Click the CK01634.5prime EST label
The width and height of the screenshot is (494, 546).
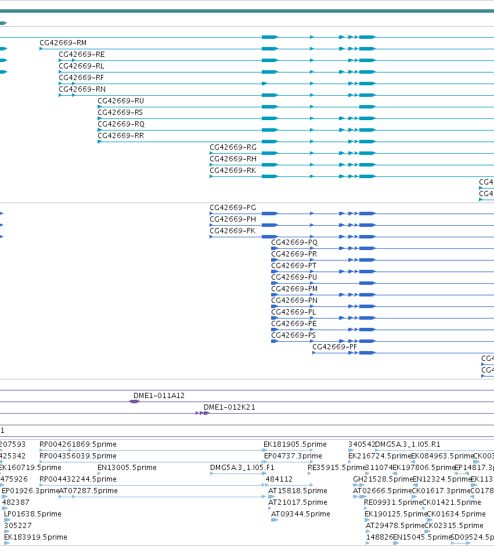456,514
